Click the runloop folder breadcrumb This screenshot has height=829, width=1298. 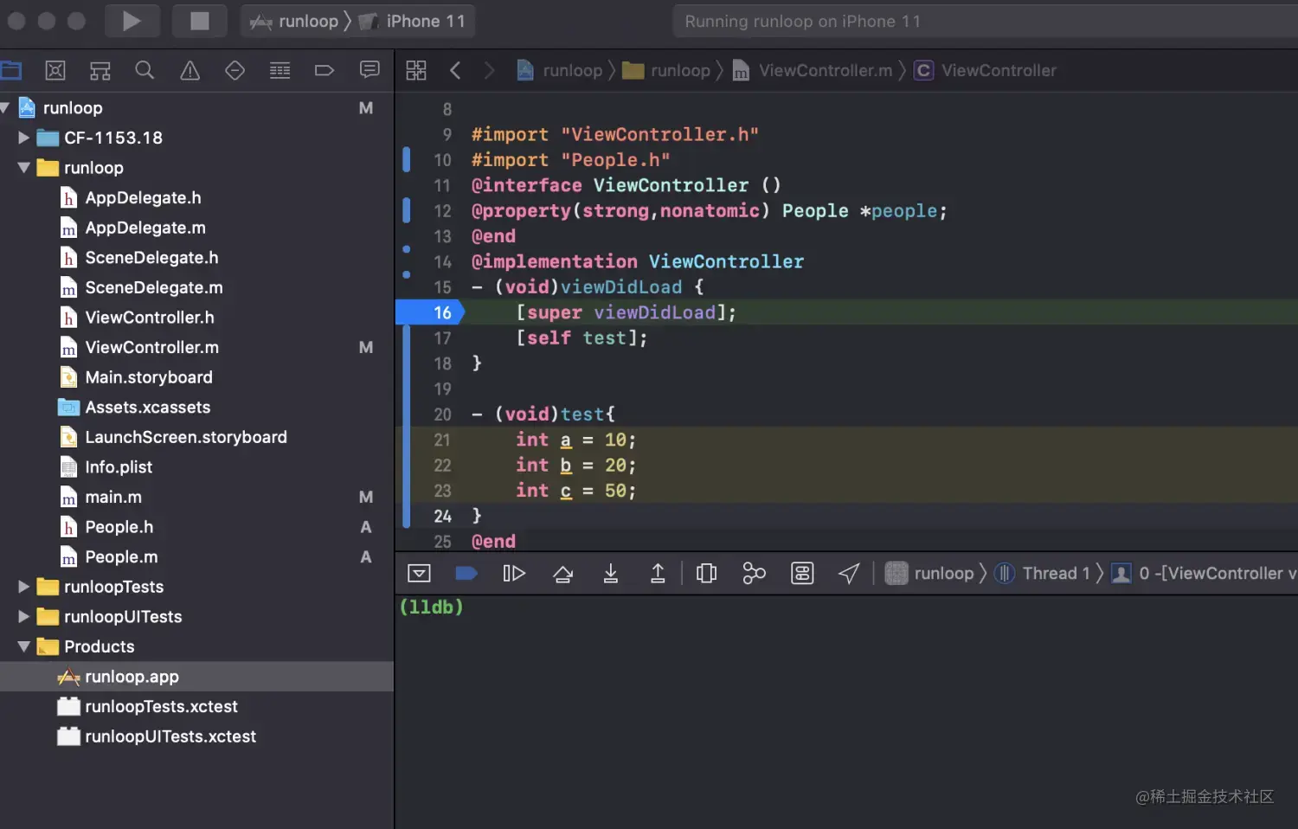pos(667,70)
